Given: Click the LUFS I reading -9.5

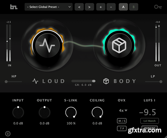Looking at the screenshot, I should tap(148, 112).
